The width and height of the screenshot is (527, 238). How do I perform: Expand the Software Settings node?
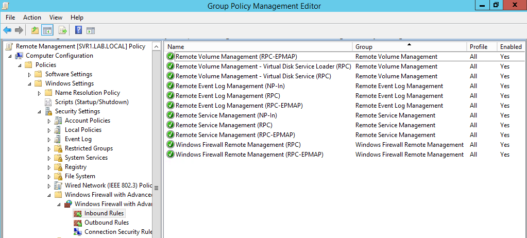click(30, 74)
